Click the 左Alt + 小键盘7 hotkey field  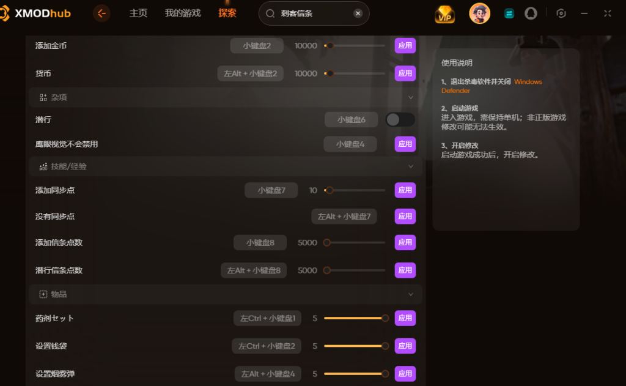[x=344, y=216]
